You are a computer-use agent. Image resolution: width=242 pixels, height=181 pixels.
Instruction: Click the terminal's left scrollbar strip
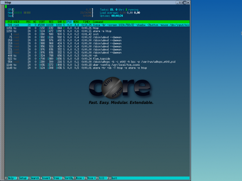3,92
